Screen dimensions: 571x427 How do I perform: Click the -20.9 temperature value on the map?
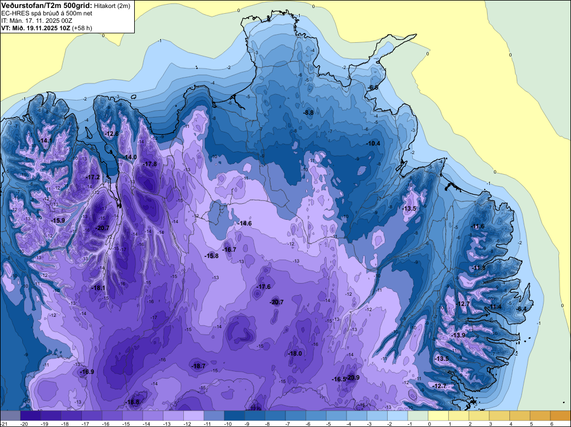(353, 377)
